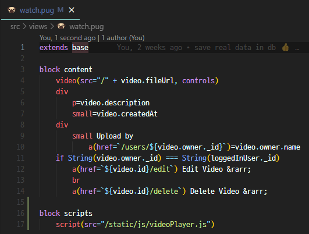The height and width of the screenshot is (234, 309).
Task: Click line number 1 in the gutter
Action: [23, 47]
